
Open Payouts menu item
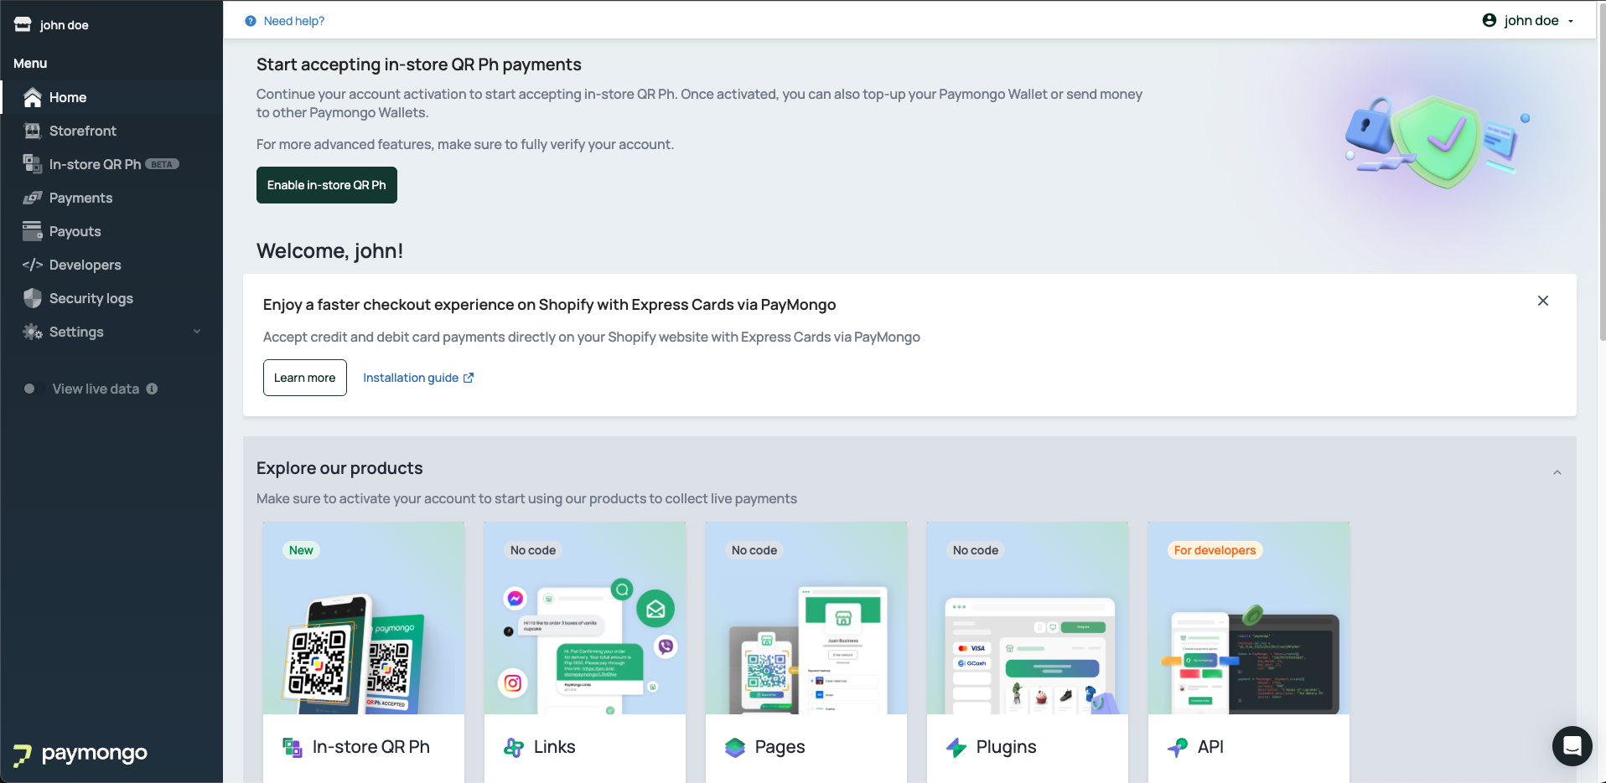tap(111, 231)
